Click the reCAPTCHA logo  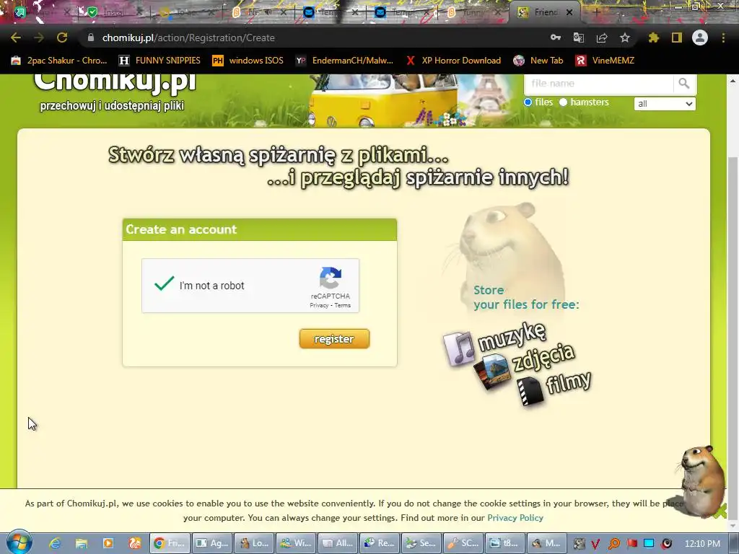(x=331, y=278)
